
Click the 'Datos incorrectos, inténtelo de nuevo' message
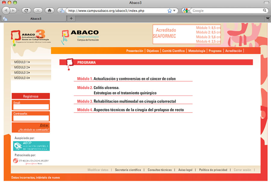36,177
